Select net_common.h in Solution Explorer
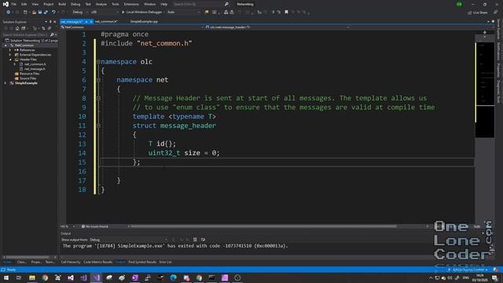 coord(35,64)
